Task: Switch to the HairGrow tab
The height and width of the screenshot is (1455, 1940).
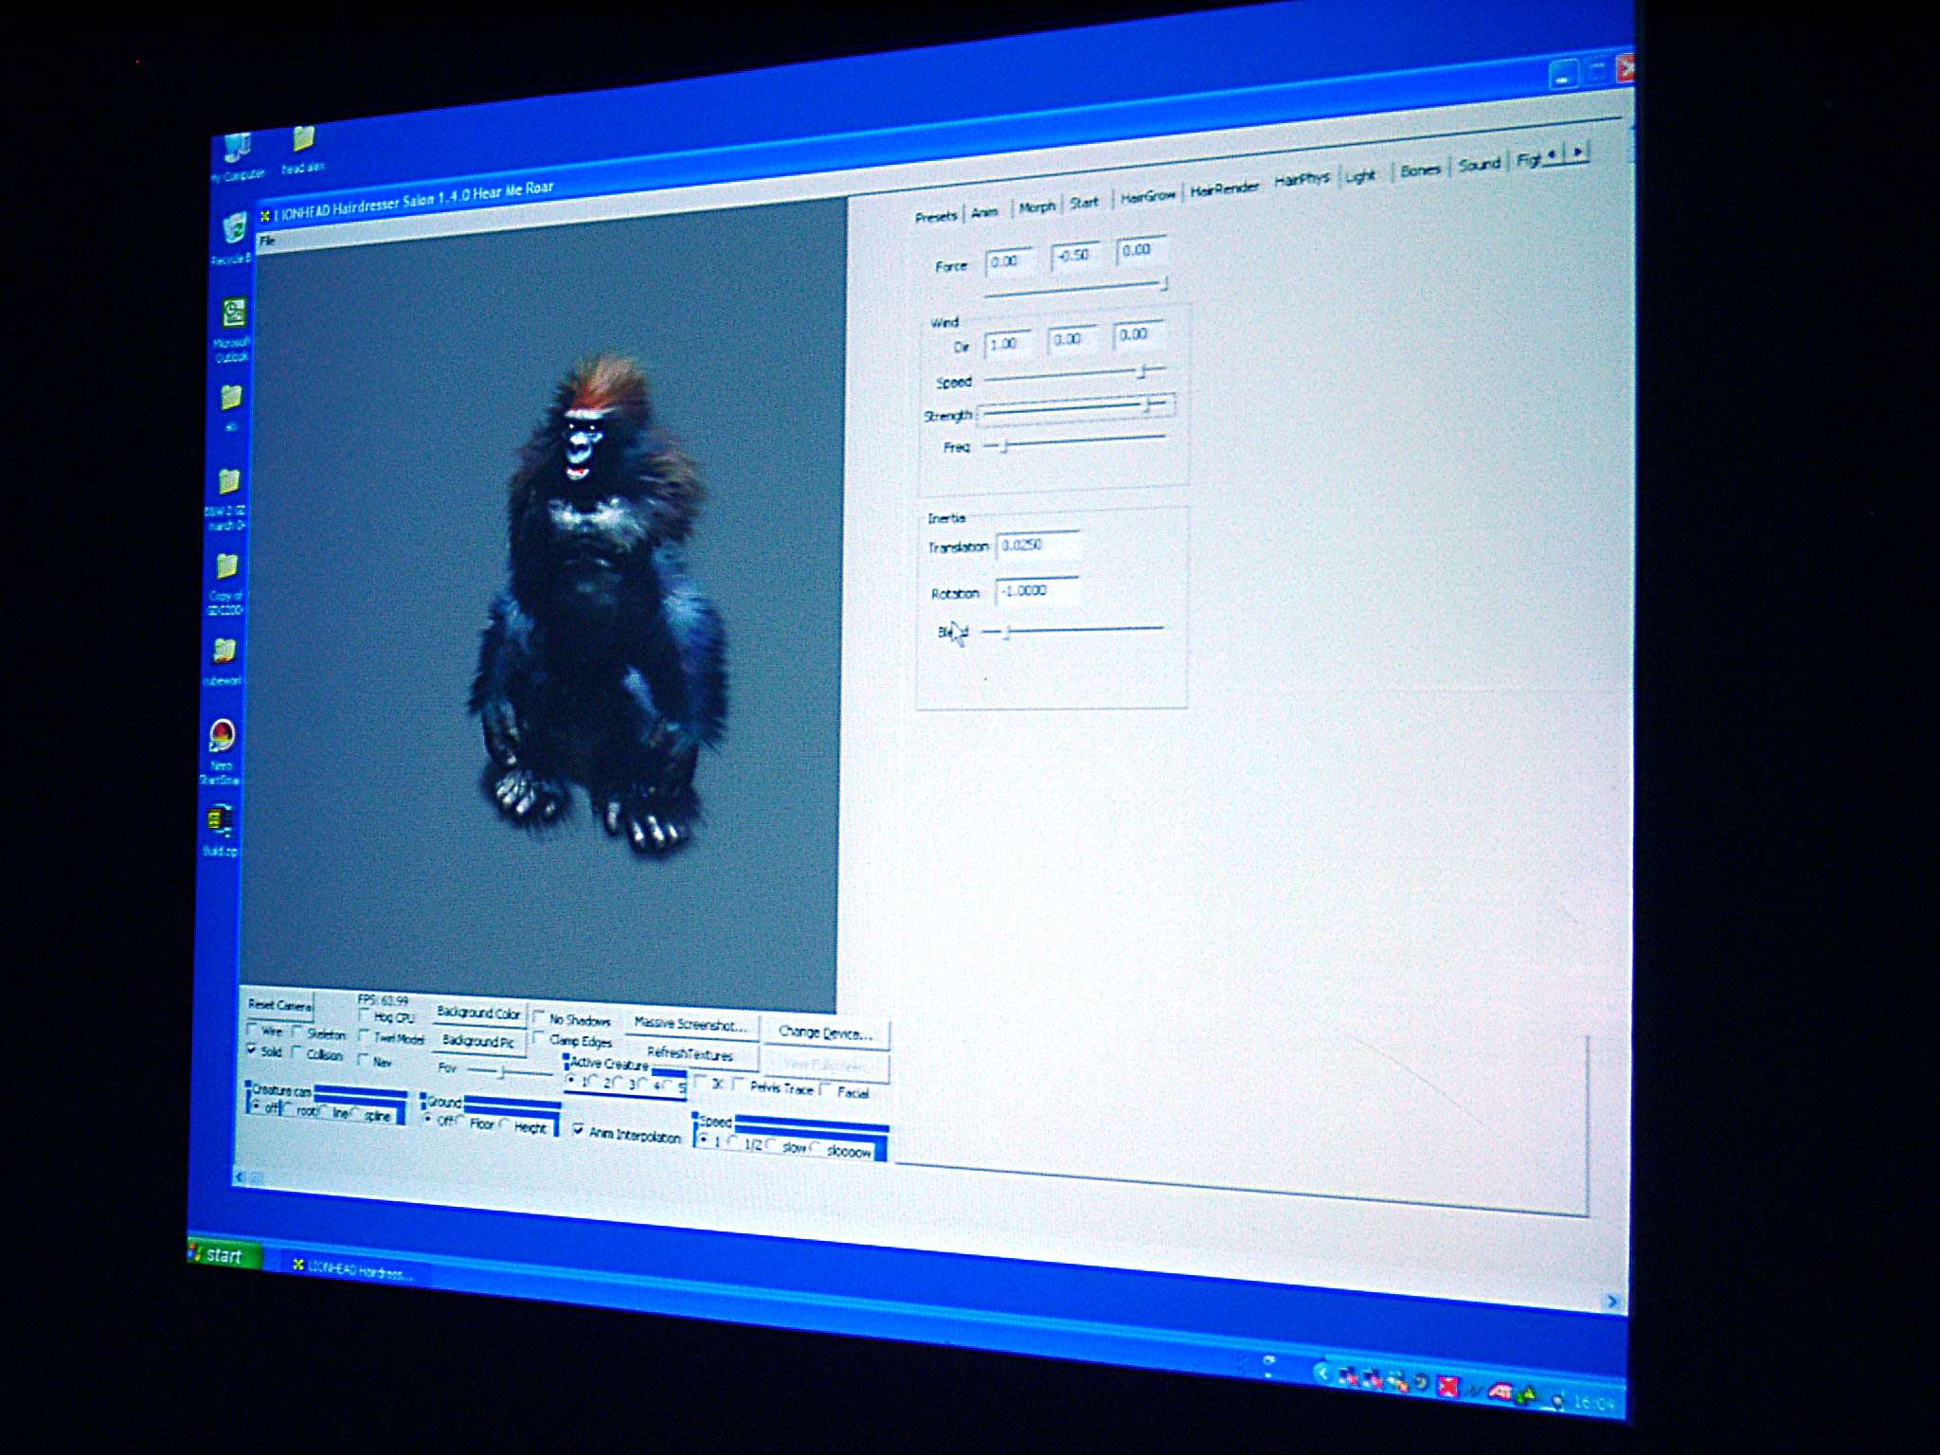Action: (1147, 197)
